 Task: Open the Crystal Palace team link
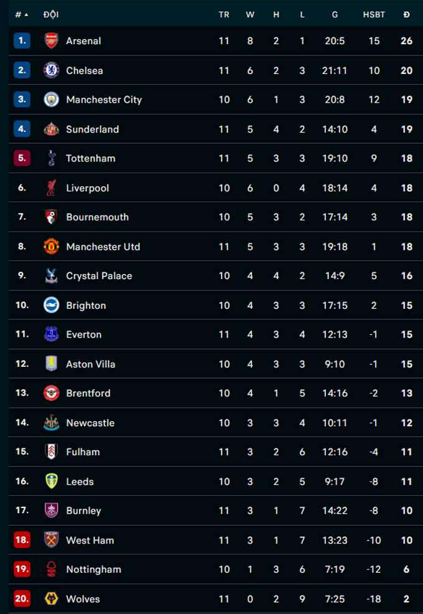pyautogui.click(x=99, y=276)
